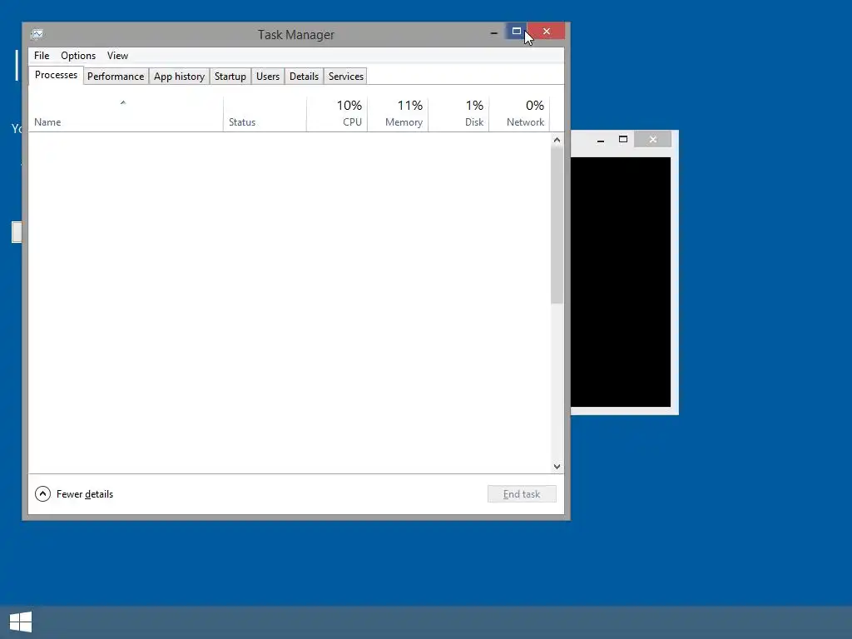The height and width of the screenshot is (639, 852).
Task: Switch to the App history tab
Action: pyautogui.click(x=180, y=77)
